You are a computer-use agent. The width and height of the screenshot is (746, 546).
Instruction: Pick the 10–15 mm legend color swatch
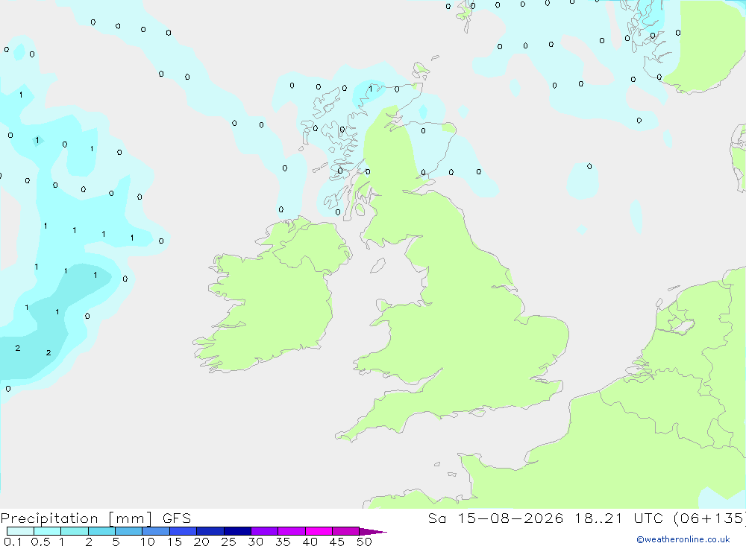(x=156, y=531)
